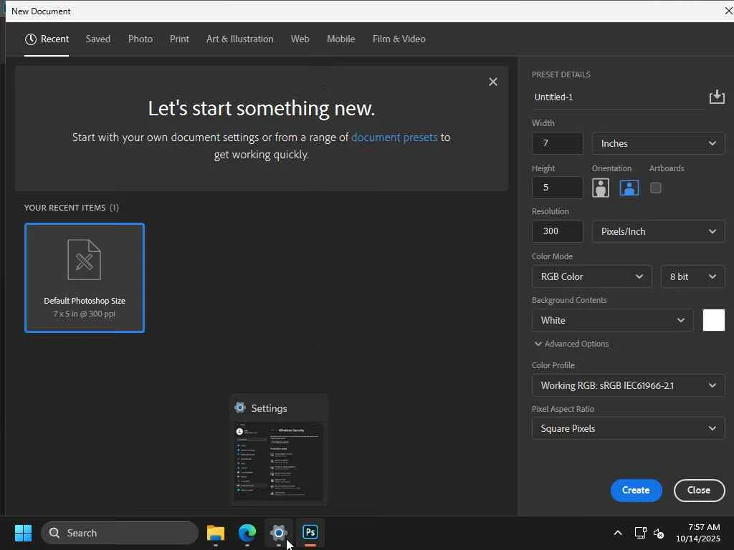Switch to the Web tab
The image size is (734, 550).
coord(300,39)
